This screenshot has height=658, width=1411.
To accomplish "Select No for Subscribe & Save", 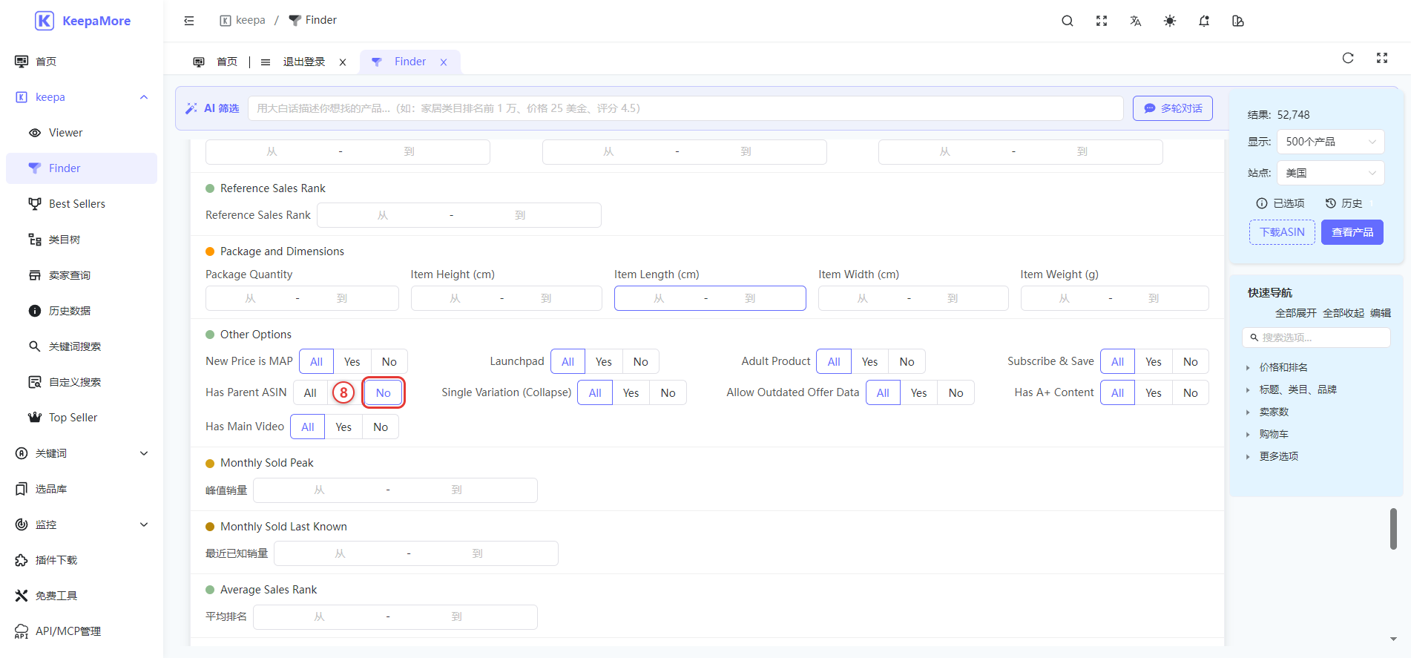I will coord(1191,362).
